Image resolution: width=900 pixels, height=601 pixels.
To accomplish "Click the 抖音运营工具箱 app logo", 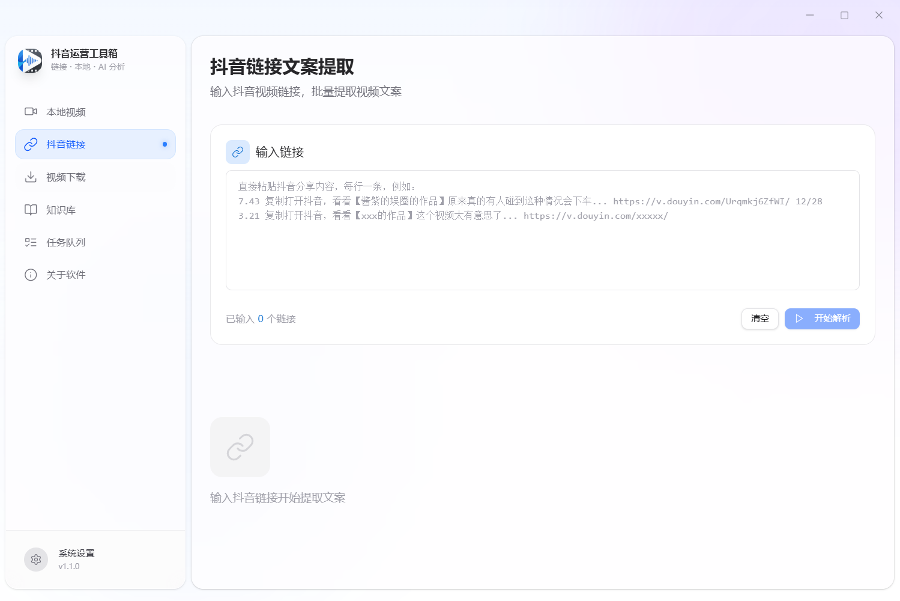I will click(30, 61).
